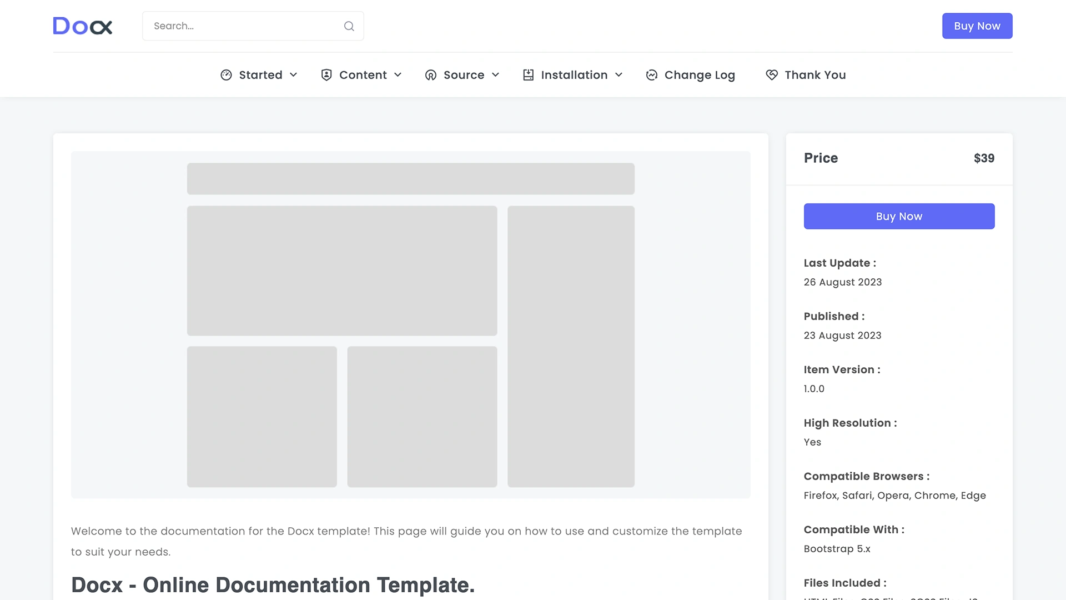1066x600 pixels.
Task: Click the $39 price text
Action: click(984, 158)
